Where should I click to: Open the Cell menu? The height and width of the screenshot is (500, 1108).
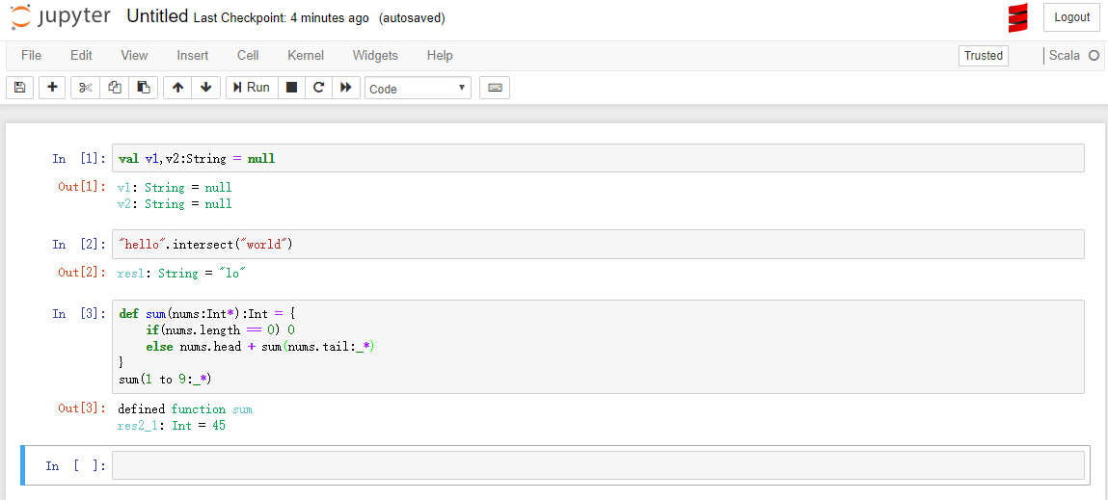click(248, 56)
